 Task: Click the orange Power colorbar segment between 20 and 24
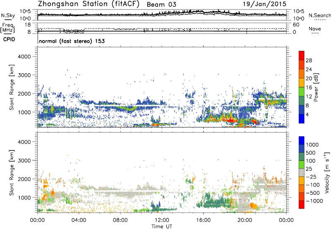(302, 74)
